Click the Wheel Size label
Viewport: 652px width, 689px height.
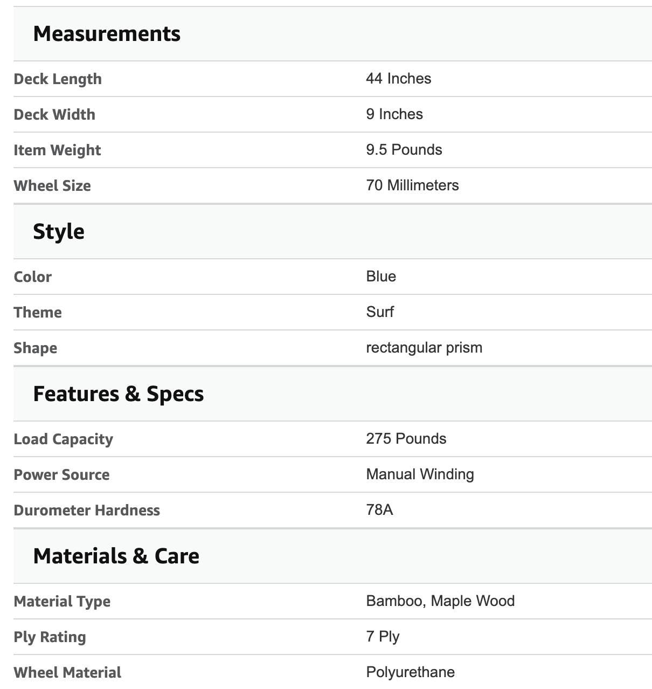(52, 186)
